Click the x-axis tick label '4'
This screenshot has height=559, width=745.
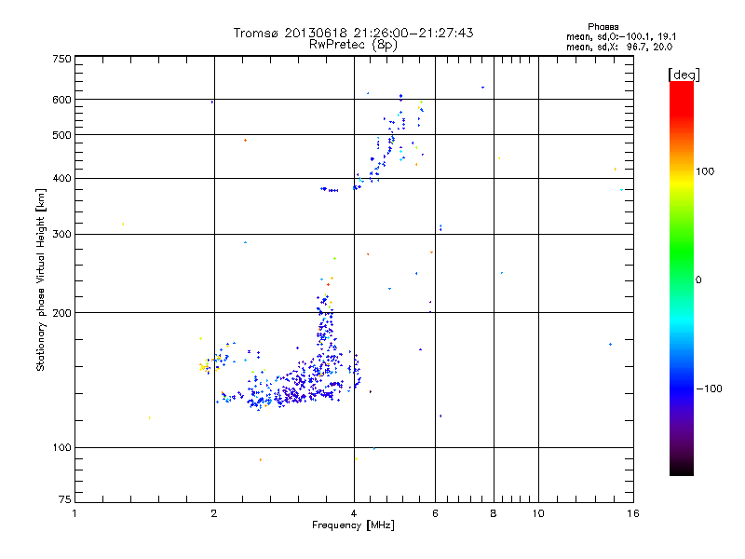click(354, 513)
